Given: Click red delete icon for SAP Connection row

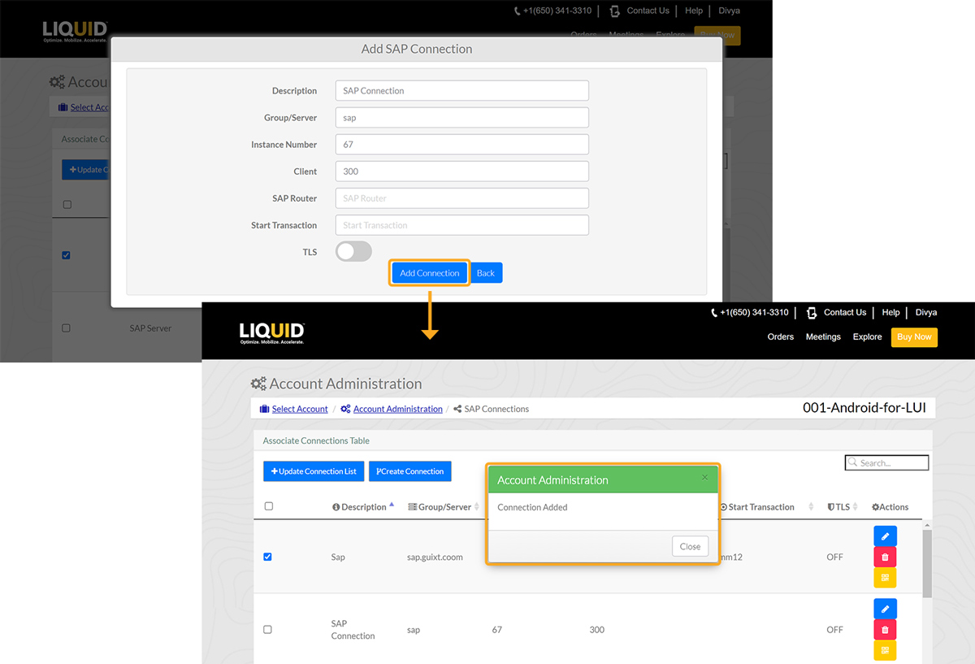Looking at the screenshot, I should 885,629.
